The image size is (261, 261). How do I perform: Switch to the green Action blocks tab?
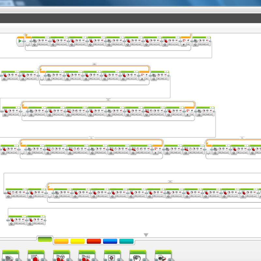45,239
